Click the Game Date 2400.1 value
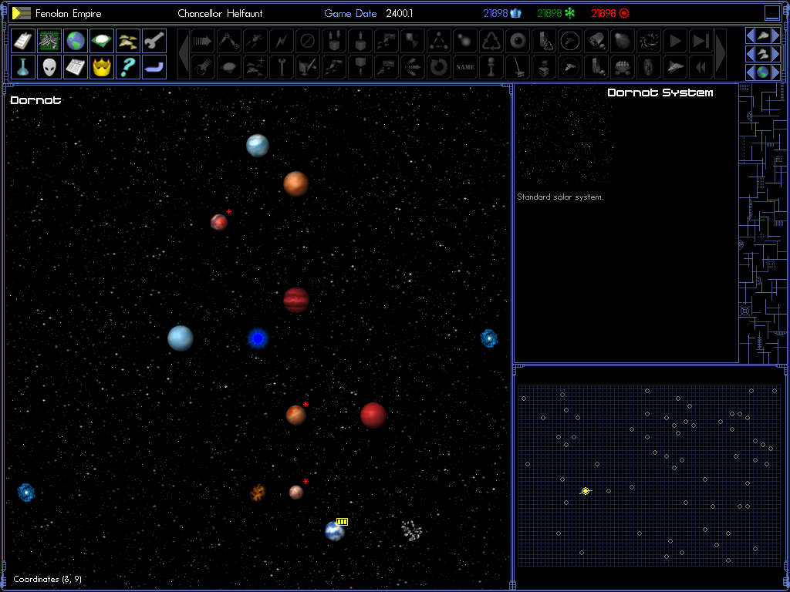Image resolution: width=790 pixels, height=592 pixels. pos(400,14)
